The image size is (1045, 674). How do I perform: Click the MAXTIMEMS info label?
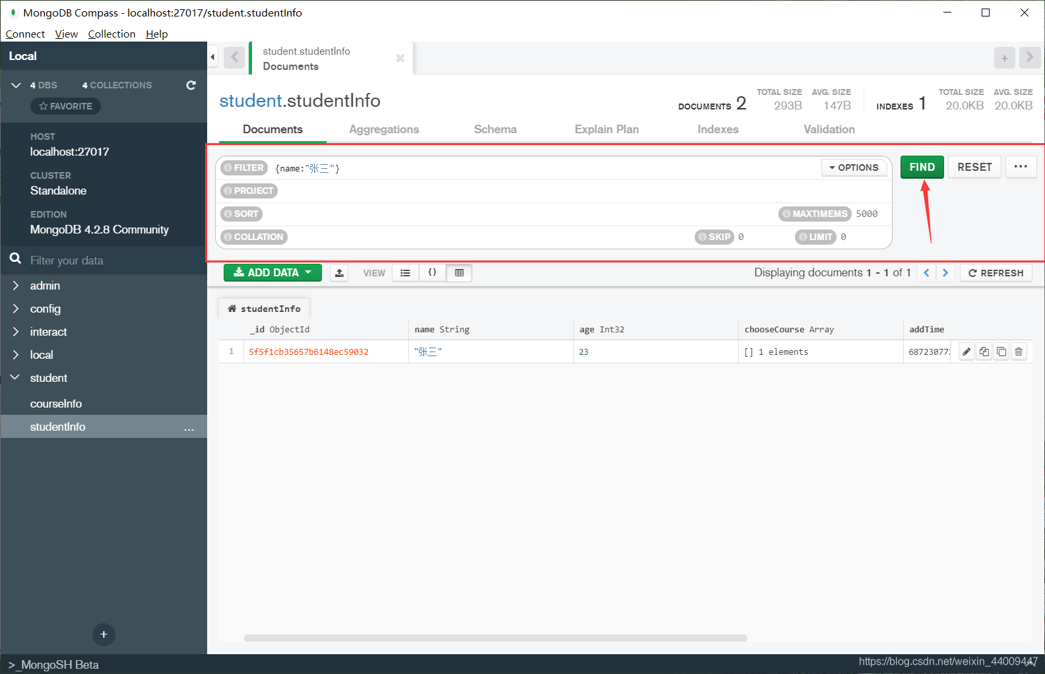[x=815, y=214]
